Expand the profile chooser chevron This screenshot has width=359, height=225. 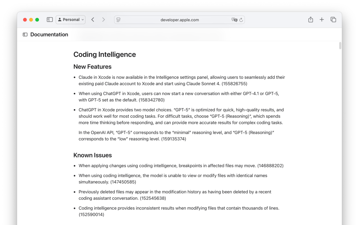click(x=83, y=20)
